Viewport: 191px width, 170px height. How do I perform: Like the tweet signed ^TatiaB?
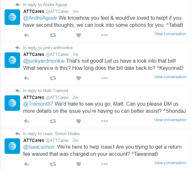pos(79,35)
